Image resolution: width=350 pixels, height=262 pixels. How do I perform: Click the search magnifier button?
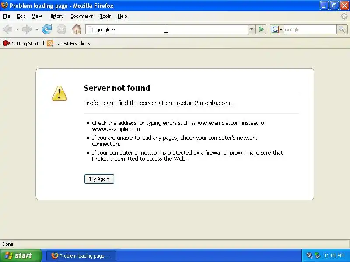click(342, 29)
